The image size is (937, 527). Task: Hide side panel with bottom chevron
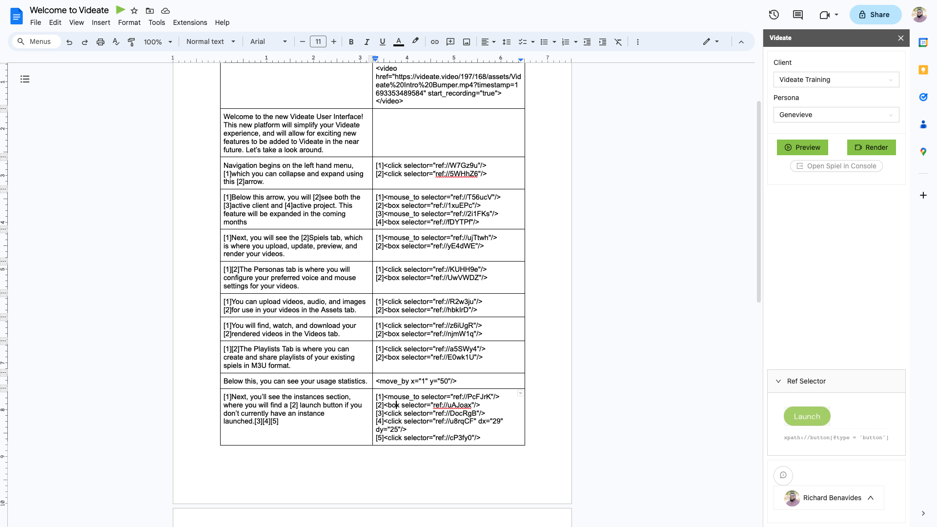(x=923, y=513)
